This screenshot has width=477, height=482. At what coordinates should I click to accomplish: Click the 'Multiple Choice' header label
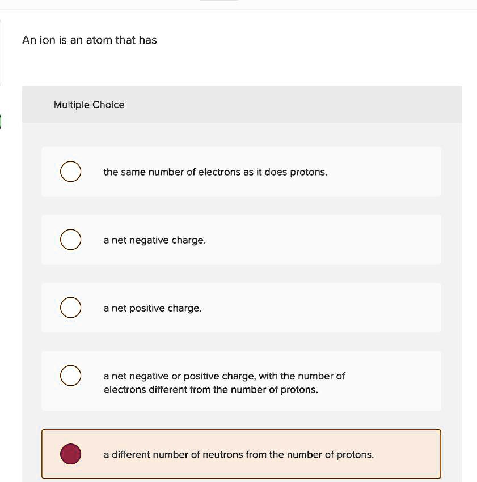(88, 105)
